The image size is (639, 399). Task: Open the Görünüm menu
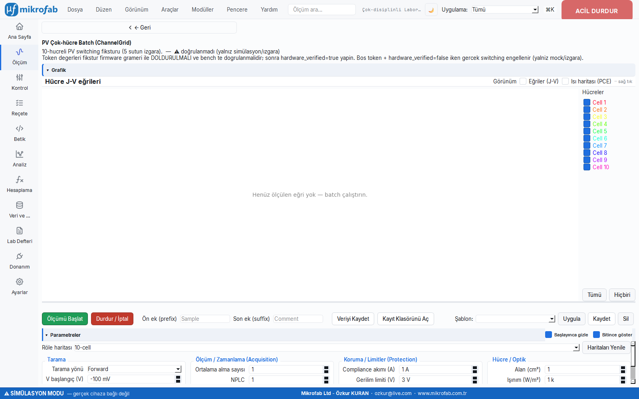pyautogui.click(x=137, y=10)
